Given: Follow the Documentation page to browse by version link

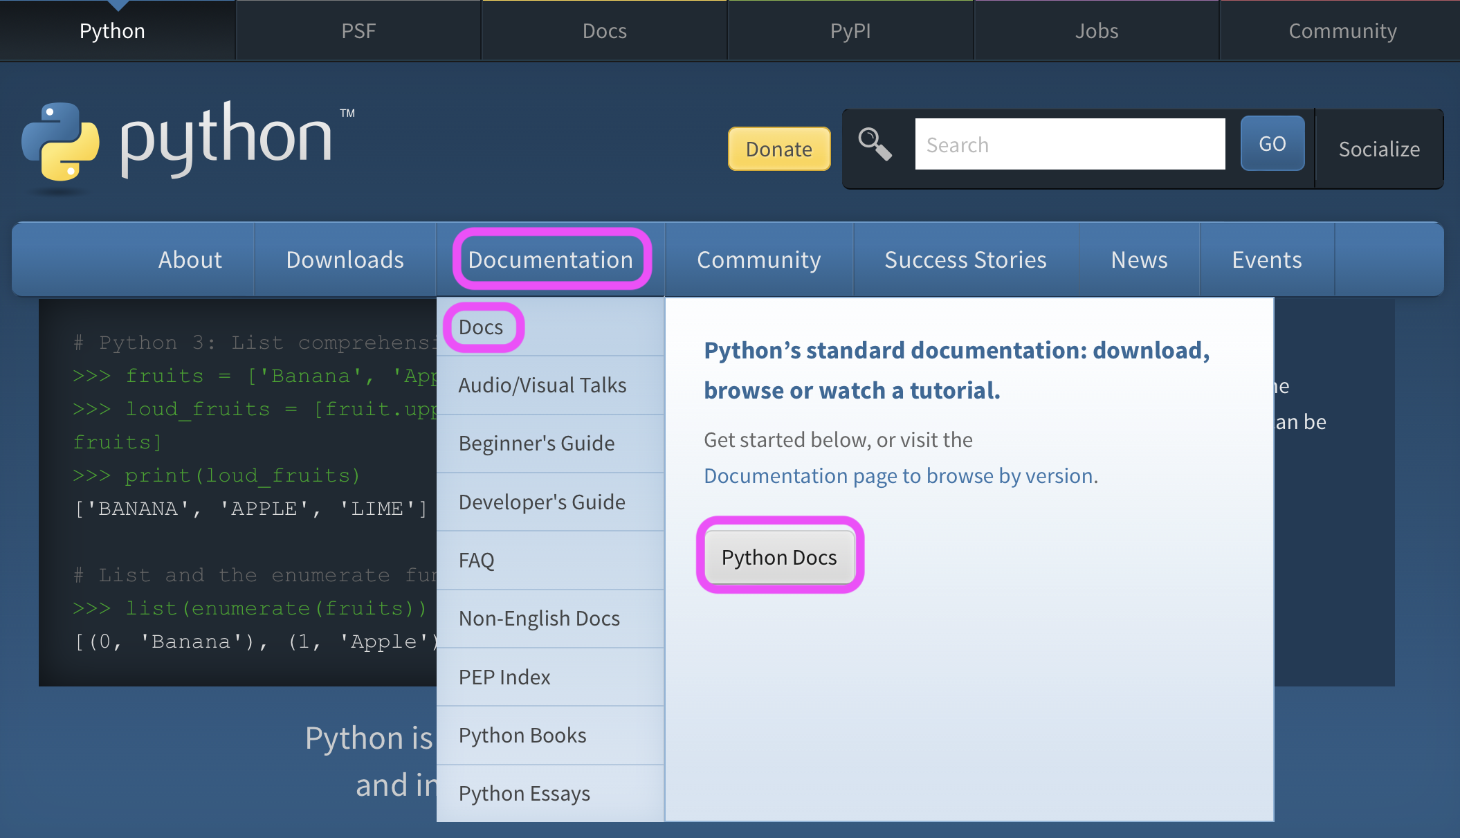Looking at the screenshot, I should pos(900,476).
